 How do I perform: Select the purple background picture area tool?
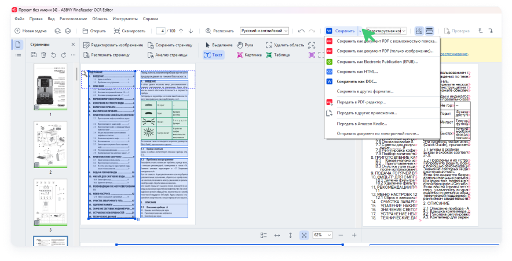pos(312,55)
